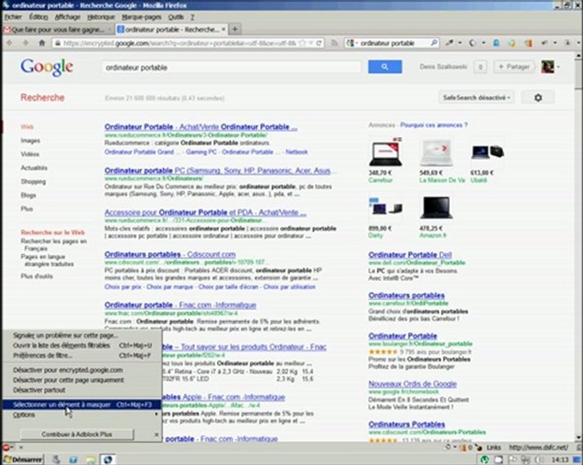
Task: Switch to the Gmail Que faire tab
Action: pos(57,30)
